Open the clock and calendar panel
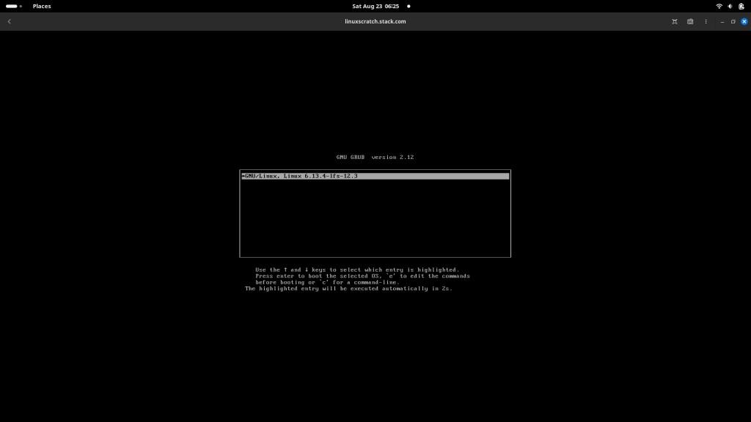The height and width of the screenshot is (422, 751). pos(375,6)
